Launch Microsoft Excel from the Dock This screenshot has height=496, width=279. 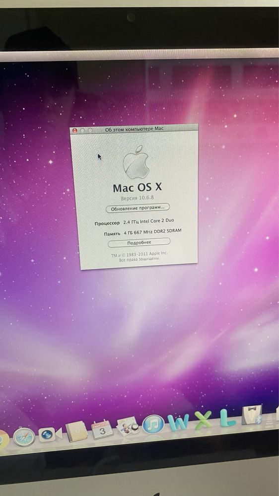pos(203,420)
